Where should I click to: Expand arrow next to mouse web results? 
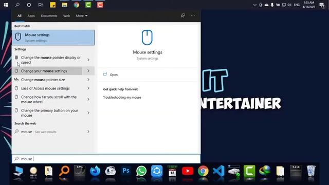[88, 132]
